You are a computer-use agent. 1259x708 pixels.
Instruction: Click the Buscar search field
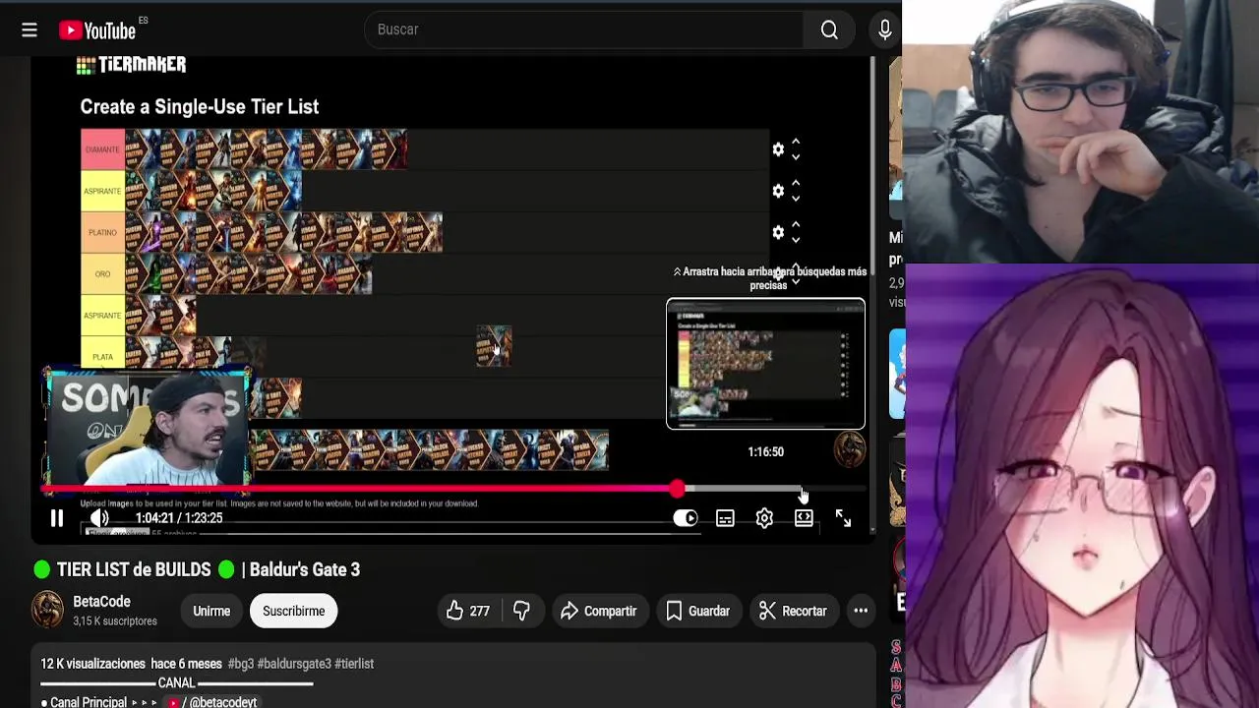pyautogui.click(x=585, y=29)
